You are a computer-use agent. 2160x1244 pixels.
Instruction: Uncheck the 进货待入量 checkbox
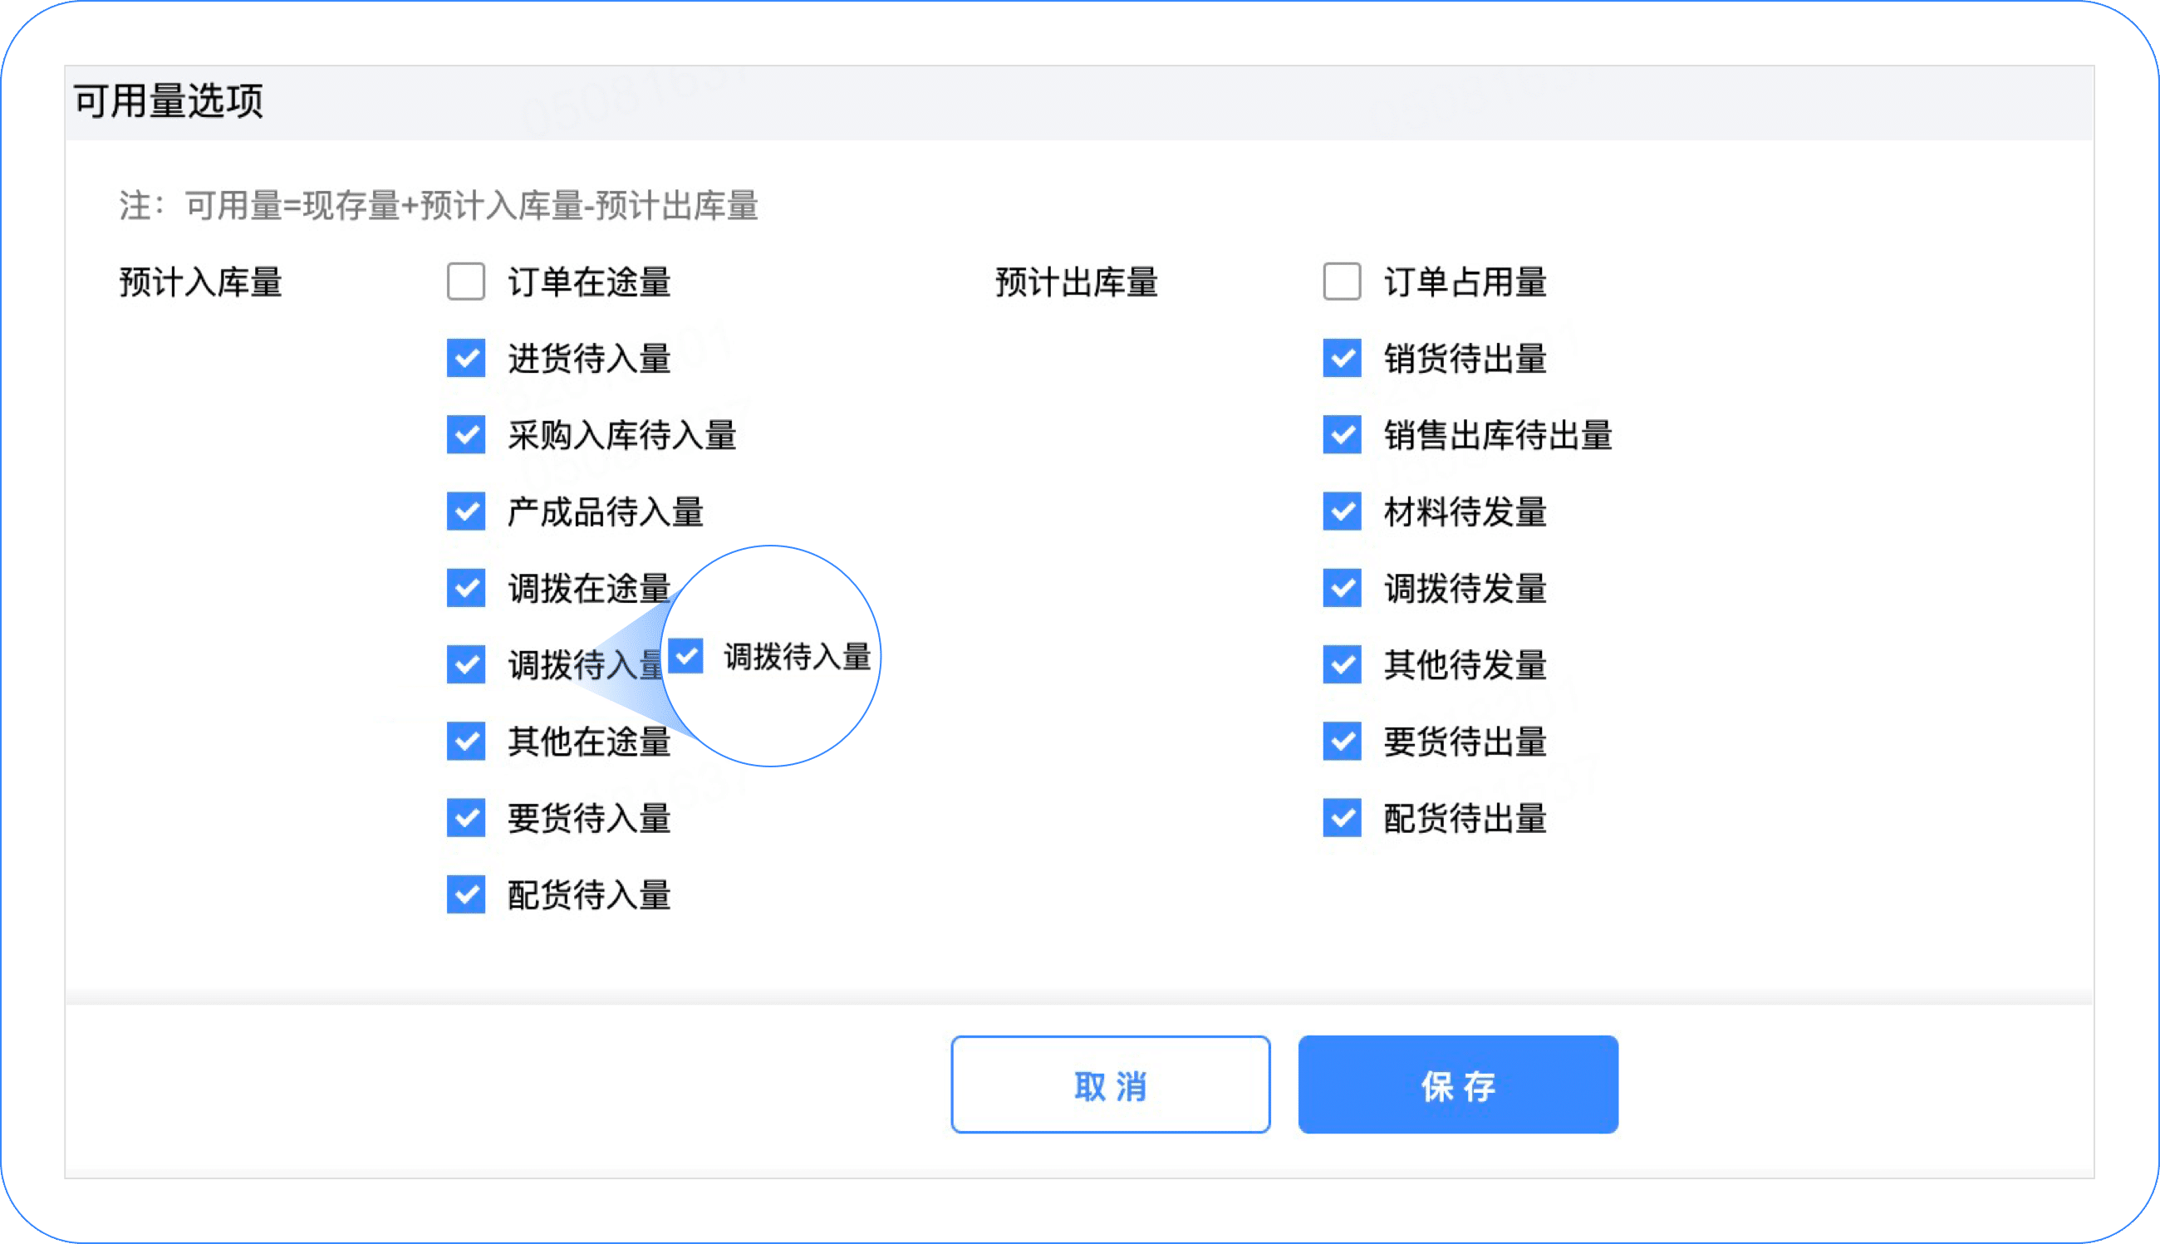click(x=466, y=358)
